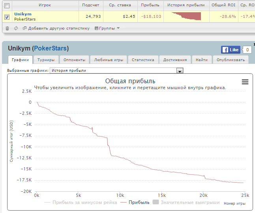This screenshot has height=213, width=255.
Task: Click the $2.45 average stake value
Action: click(x=129, y=17)
